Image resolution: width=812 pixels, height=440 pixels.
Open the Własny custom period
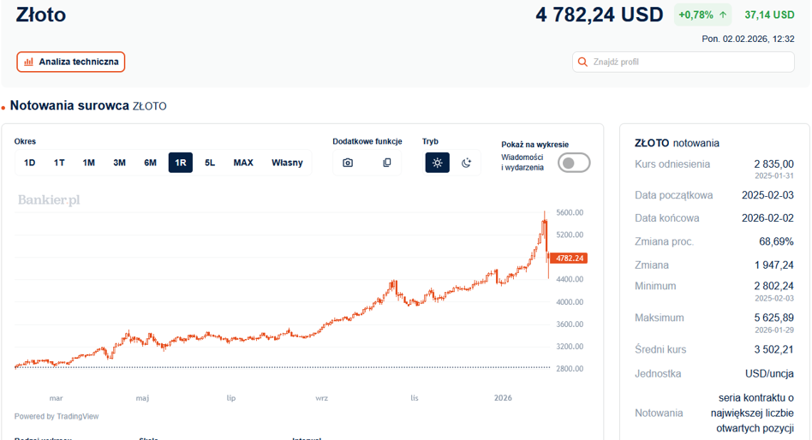pos(287,163)
